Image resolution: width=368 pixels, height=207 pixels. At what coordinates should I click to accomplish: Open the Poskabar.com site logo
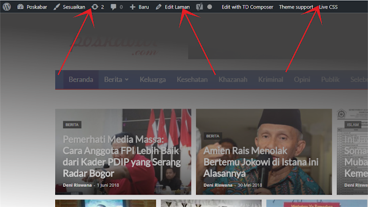(114, 45)
